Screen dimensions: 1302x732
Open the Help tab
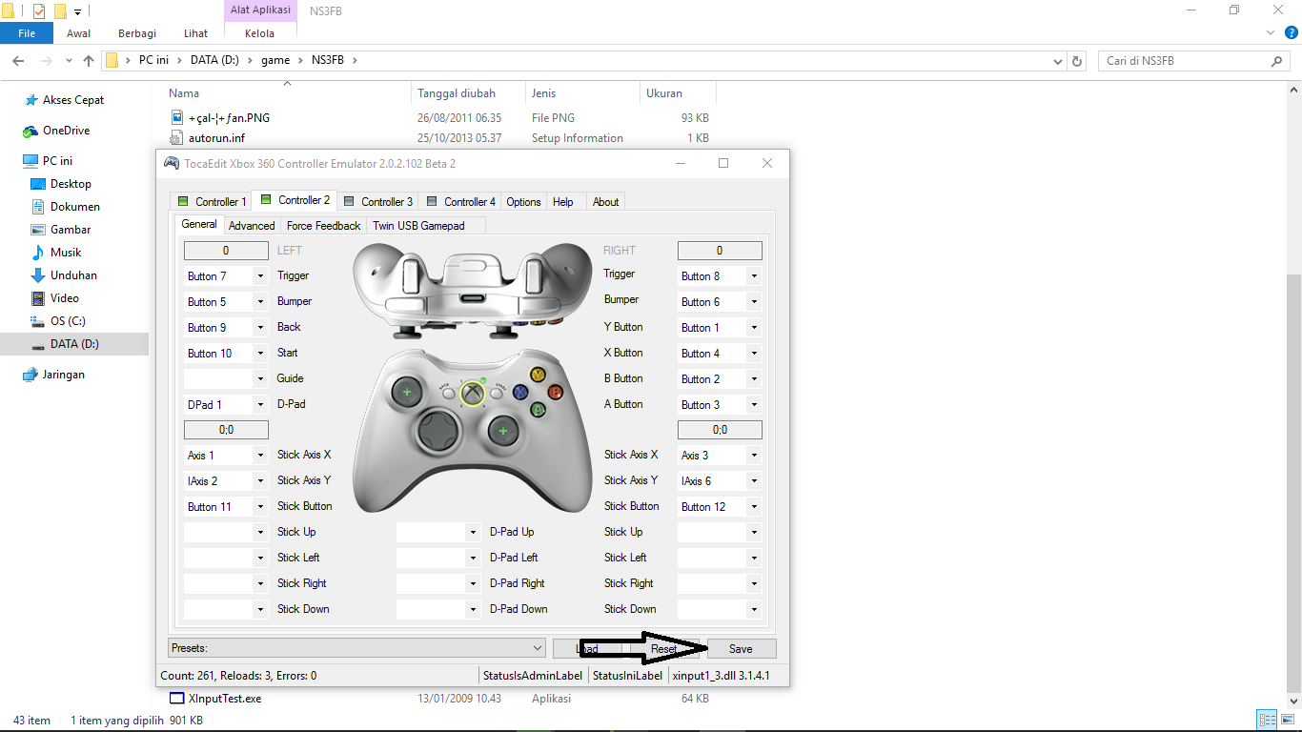point(563,201)
